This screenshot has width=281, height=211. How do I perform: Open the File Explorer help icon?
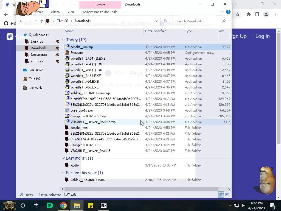(228, 12)
